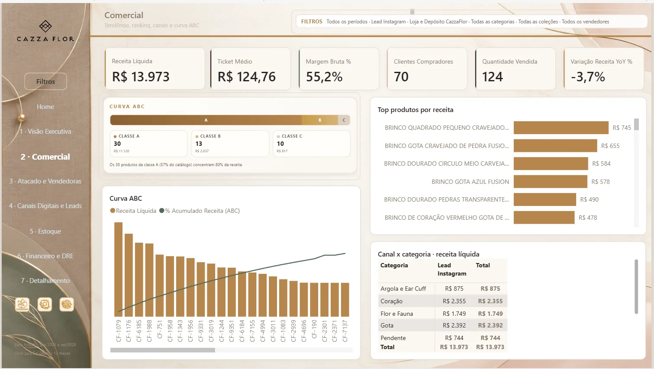
Task: Click the Curva ABC chart horizontal scrollbar
Action: pos(163,350)
